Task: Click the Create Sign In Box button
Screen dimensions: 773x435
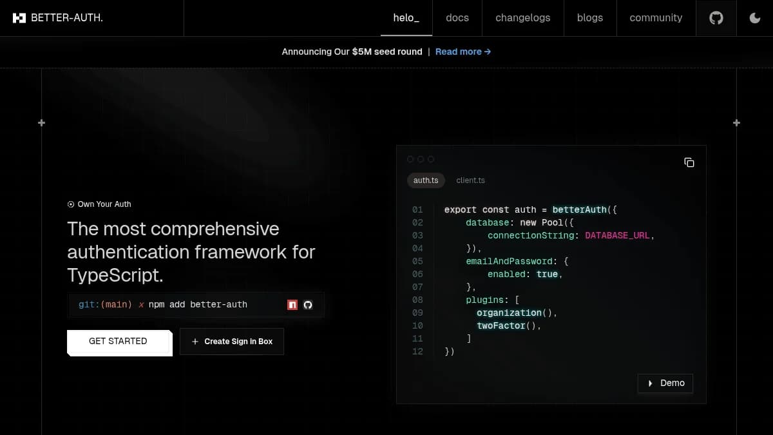Action: click(x=231, y=341)
